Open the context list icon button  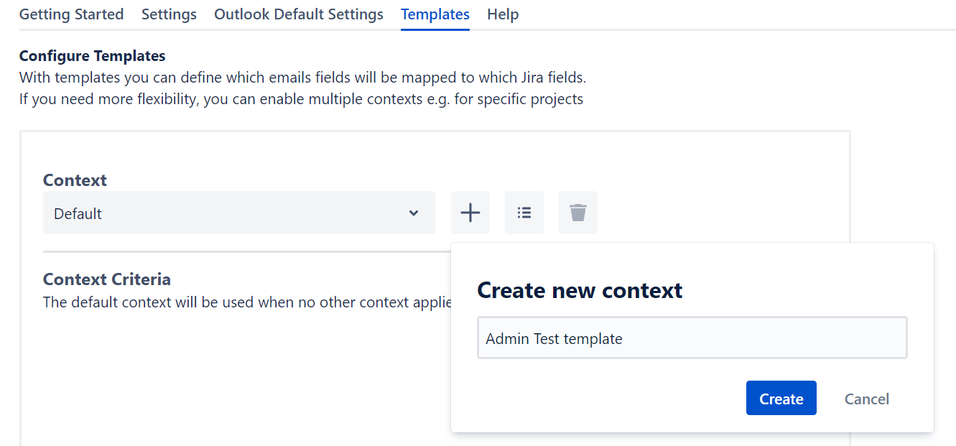coord(524,213)
